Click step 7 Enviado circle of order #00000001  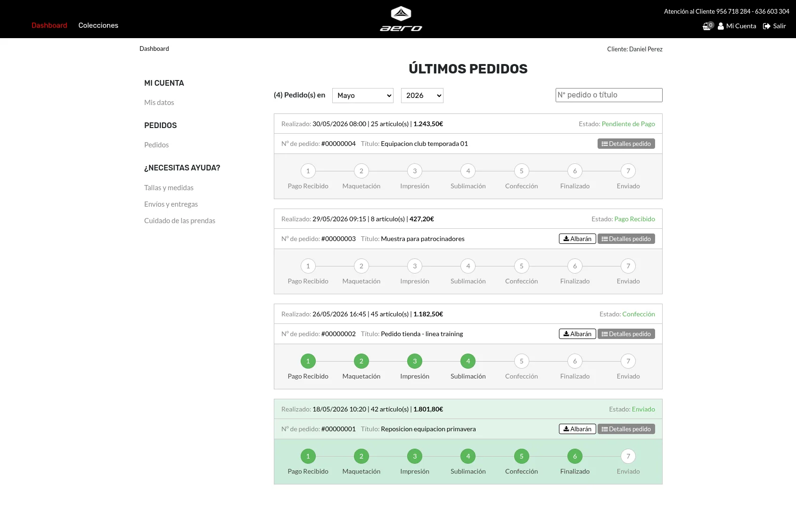(x=628, y=456)
